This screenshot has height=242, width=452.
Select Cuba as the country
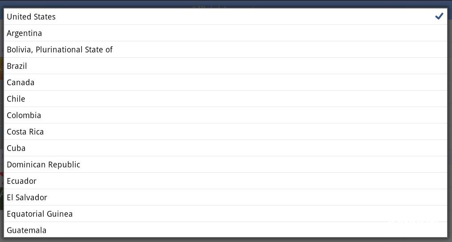(16, 148)
